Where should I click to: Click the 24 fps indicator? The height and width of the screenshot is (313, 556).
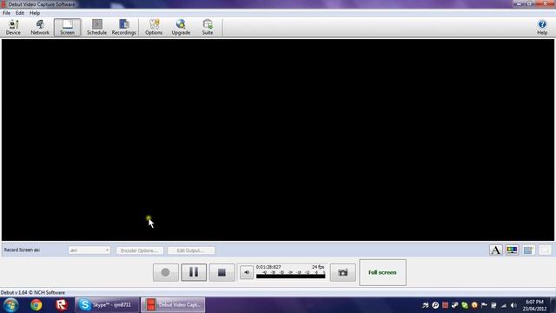pos(318,267)
